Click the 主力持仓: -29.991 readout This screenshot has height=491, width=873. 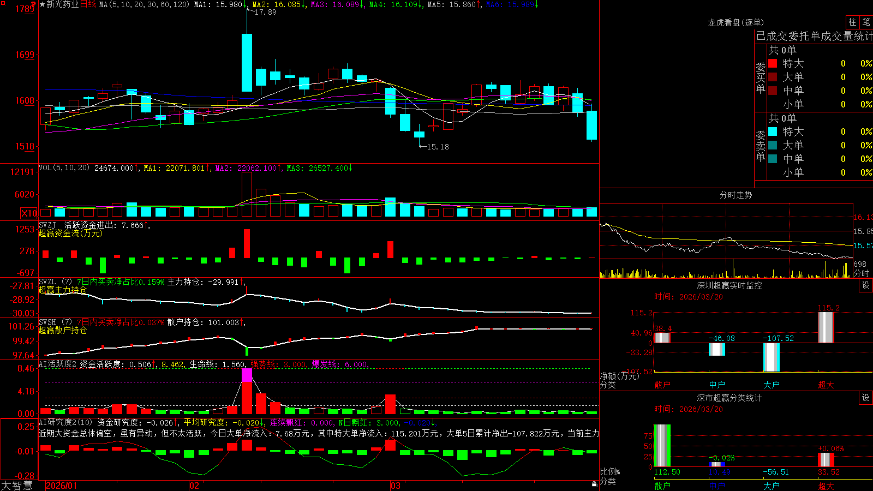[203, 282]
